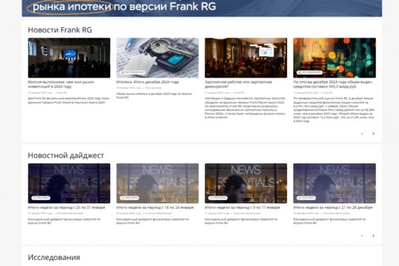Image resolution: width=399 pixels, height=266 pixels.
Task: Open digest 'Итоги недели за период с 18 по 24 января'
Action: pos(155,207)
